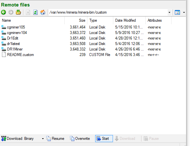Viewport: 190px width, 146px height.
Task: Select the DR1Miner file icon
Action: click(4, 49)
